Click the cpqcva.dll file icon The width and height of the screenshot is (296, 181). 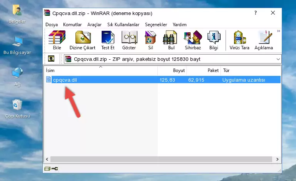coord(48,80)
